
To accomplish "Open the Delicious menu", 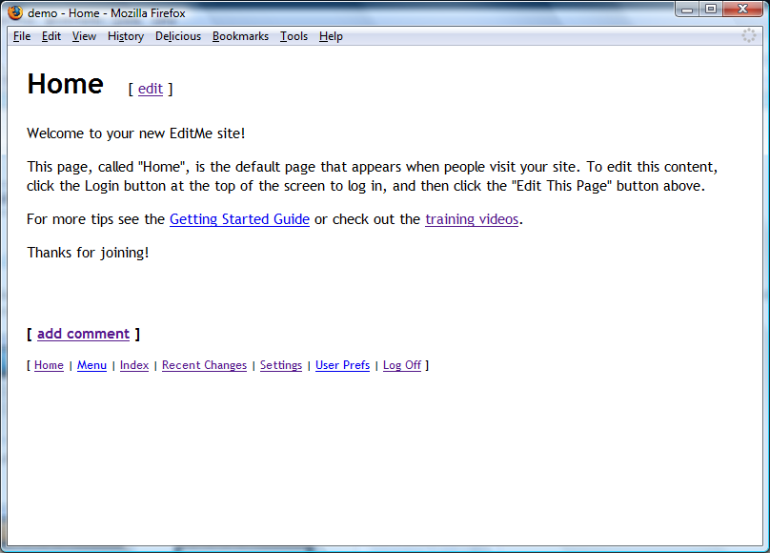I will click(178, 36).
